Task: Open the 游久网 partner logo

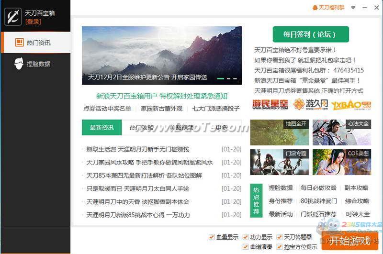Action: pos(310,104)
